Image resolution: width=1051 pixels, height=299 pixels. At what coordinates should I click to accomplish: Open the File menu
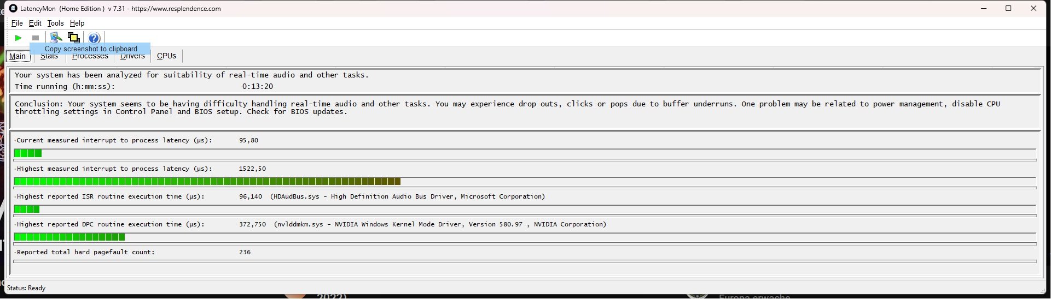coord(17,23)
